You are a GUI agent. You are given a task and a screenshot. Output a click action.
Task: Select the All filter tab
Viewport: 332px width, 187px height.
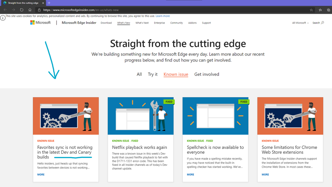click(x=139, y=74)
